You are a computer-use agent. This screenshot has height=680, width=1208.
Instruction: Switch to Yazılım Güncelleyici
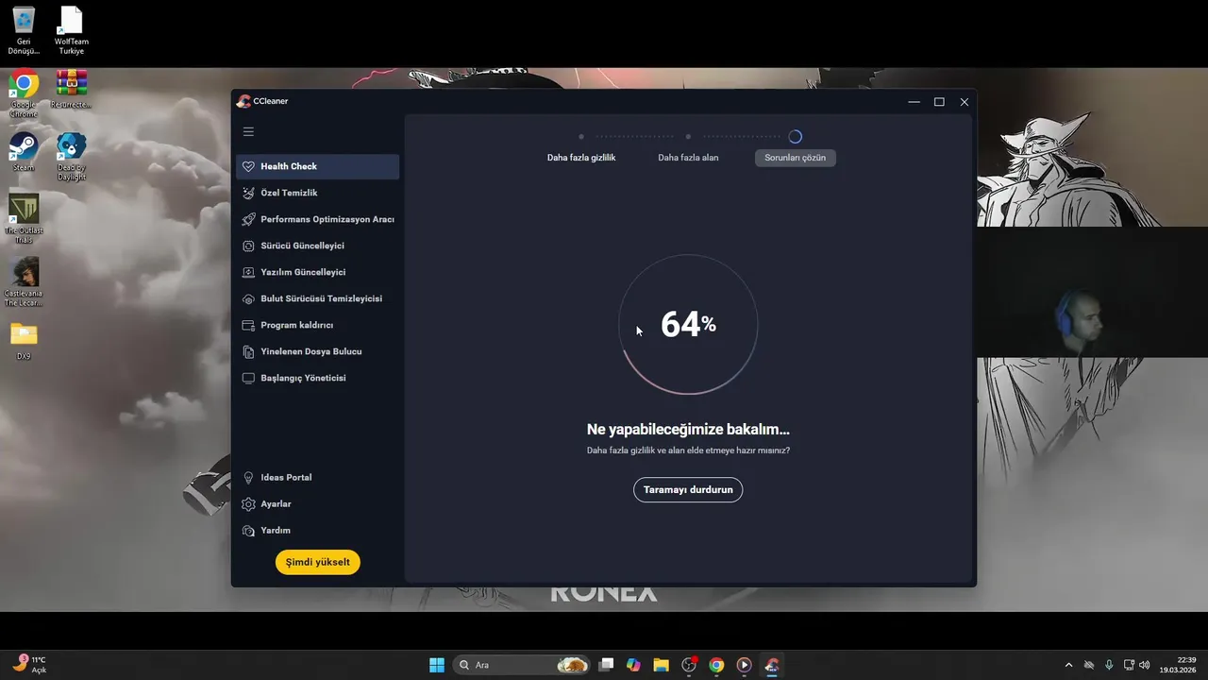pyautogui.click(x=318, y=272)
